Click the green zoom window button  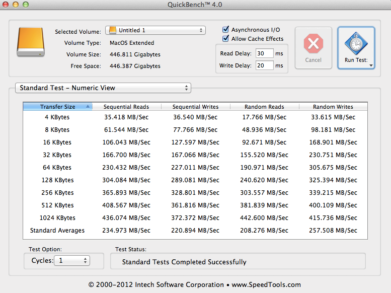26,5
